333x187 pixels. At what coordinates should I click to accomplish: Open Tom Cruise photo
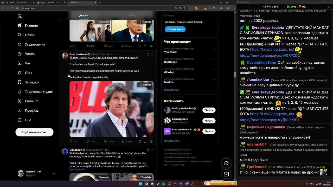click(x=112, y=109)
